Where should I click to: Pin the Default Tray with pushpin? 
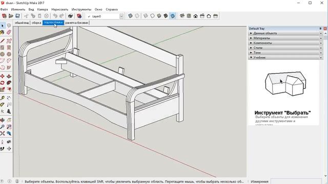pos(320,29)
